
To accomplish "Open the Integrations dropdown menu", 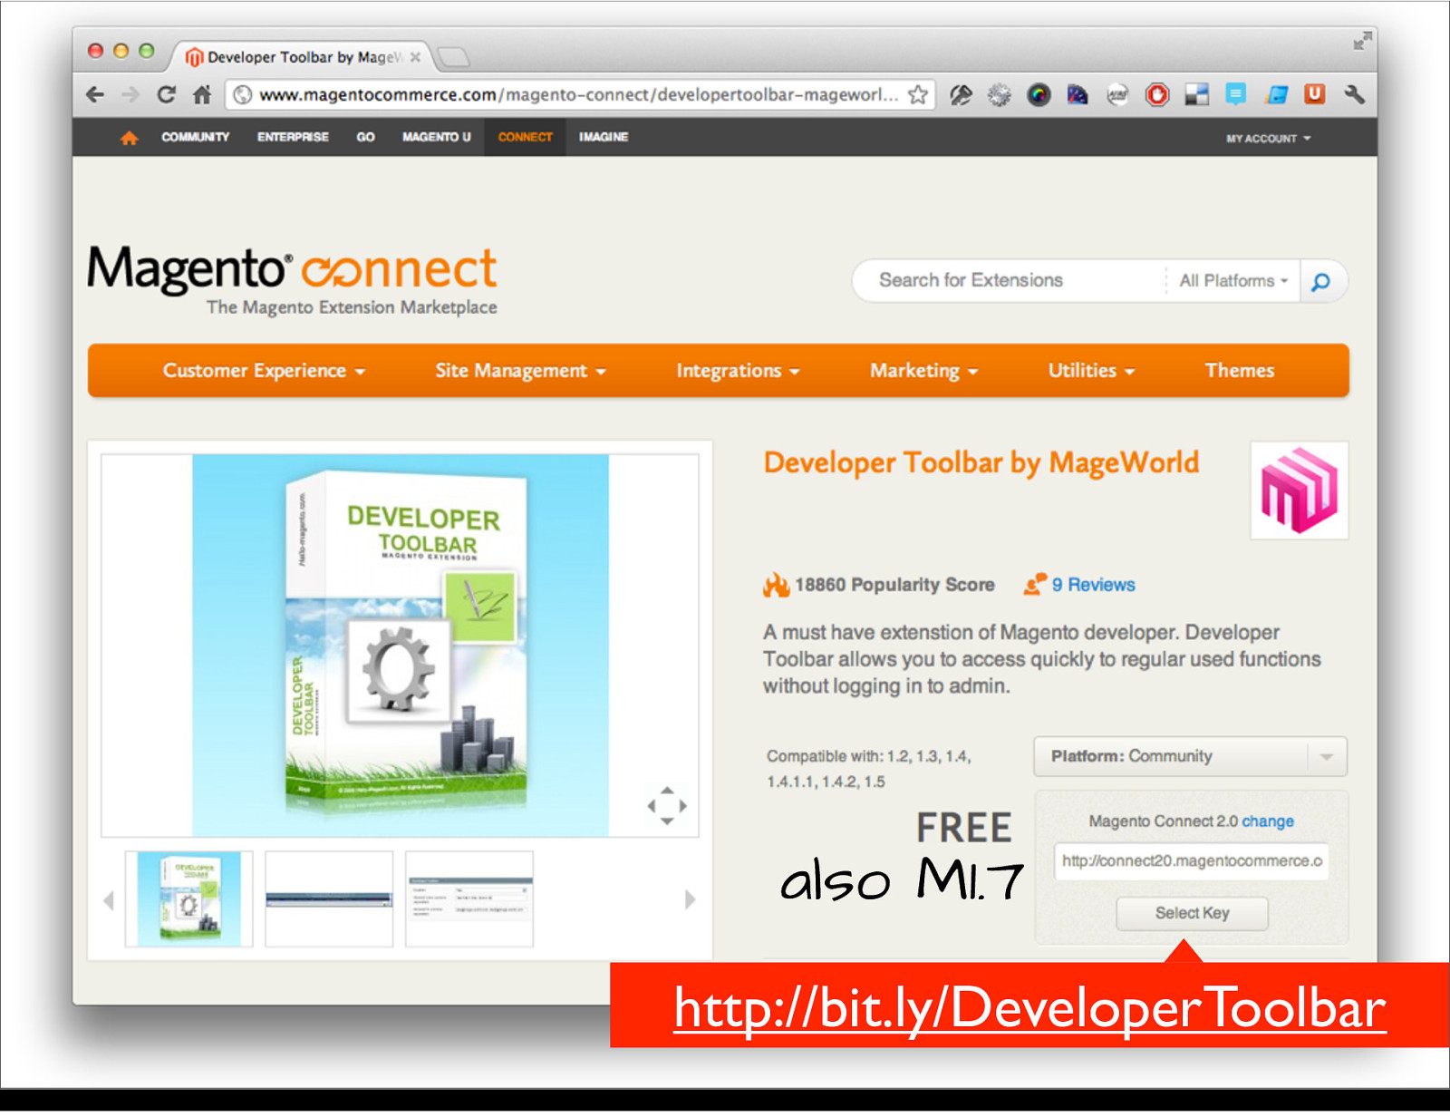I will 738,371.
